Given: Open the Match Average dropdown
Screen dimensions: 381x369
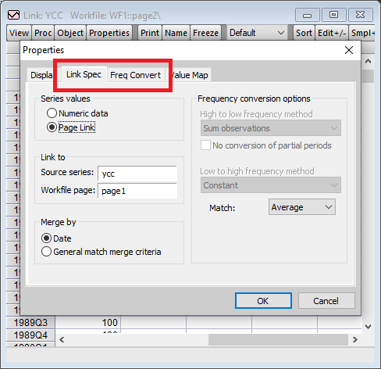Looking at the screenshot, I should (x=302, y=207).
